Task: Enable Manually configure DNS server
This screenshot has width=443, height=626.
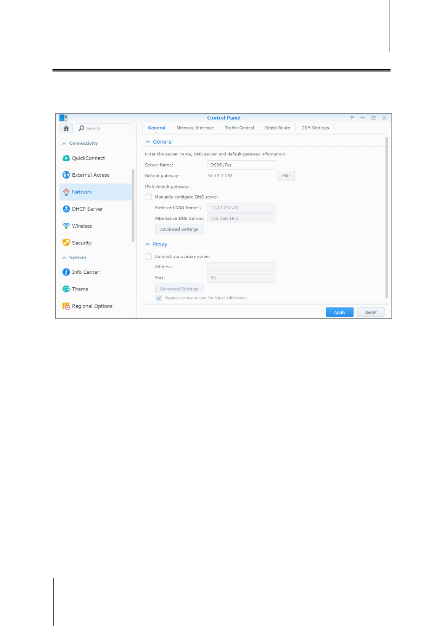Action: coord(149,197)
